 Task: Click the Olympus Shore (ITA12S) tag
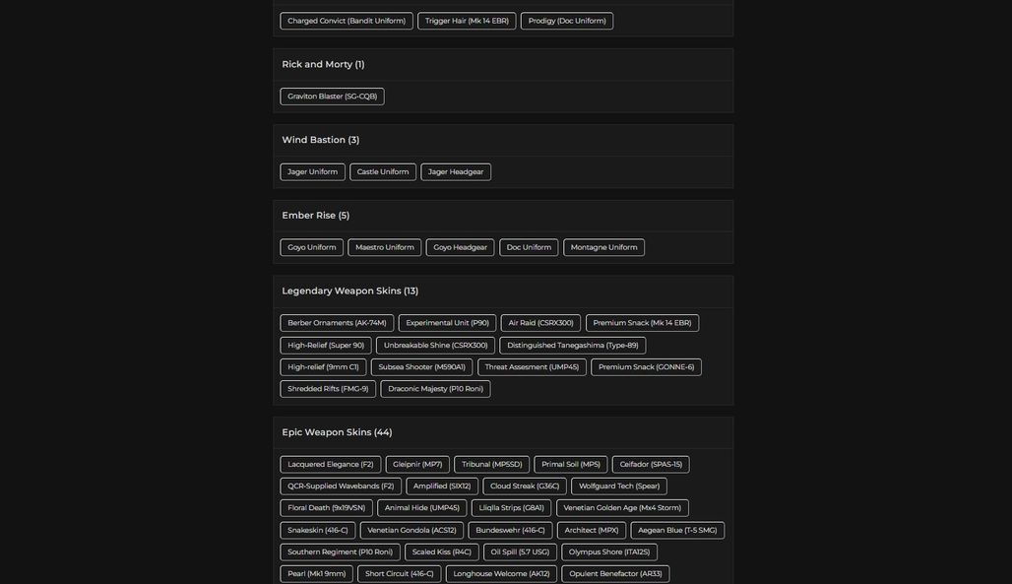[x=609, y=552]
